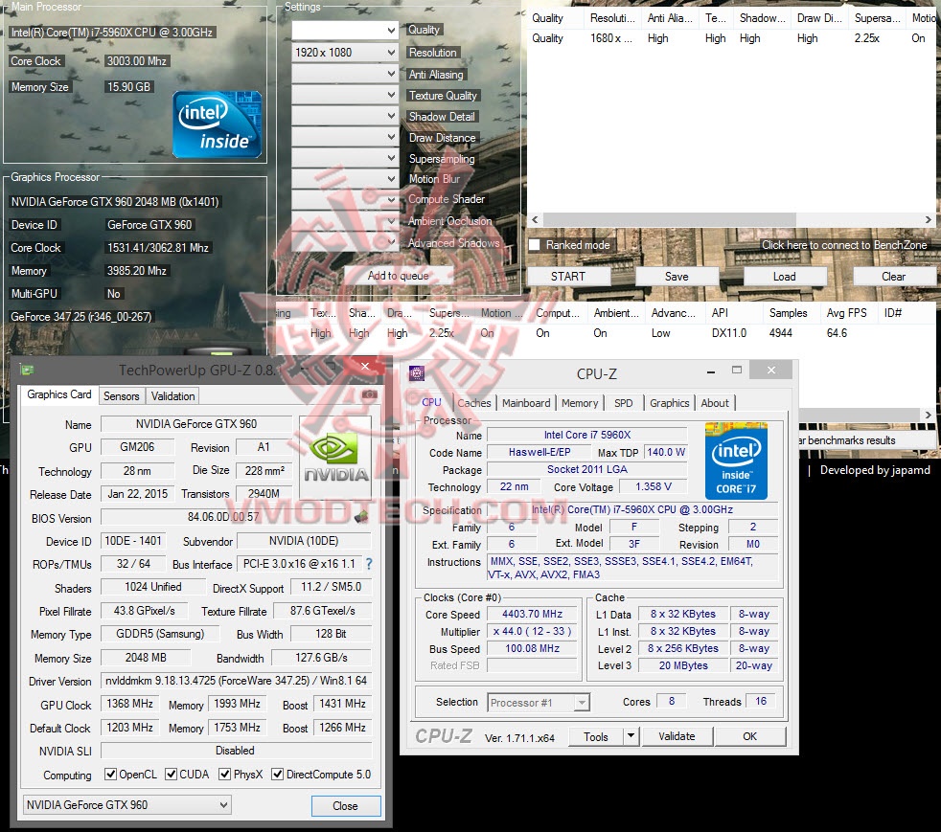Click the Load button
The height and width of the screenshot is (832, 941).
(785, 277)
